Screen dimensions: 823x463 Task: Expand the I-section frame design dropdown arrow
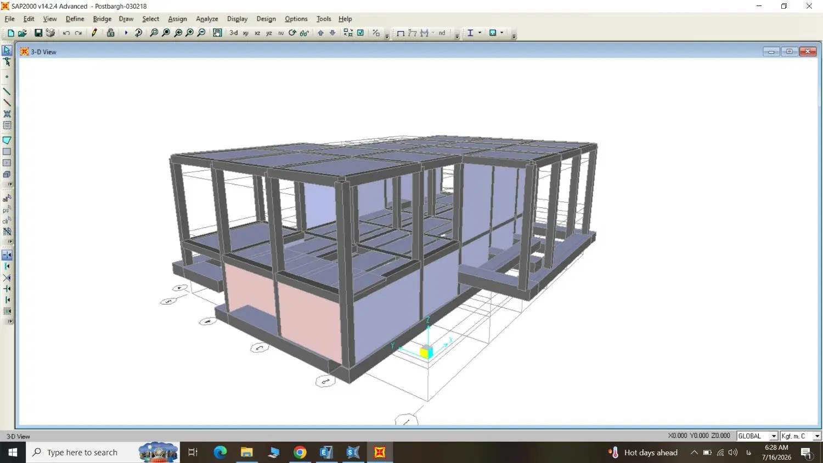tap(480, 33)
